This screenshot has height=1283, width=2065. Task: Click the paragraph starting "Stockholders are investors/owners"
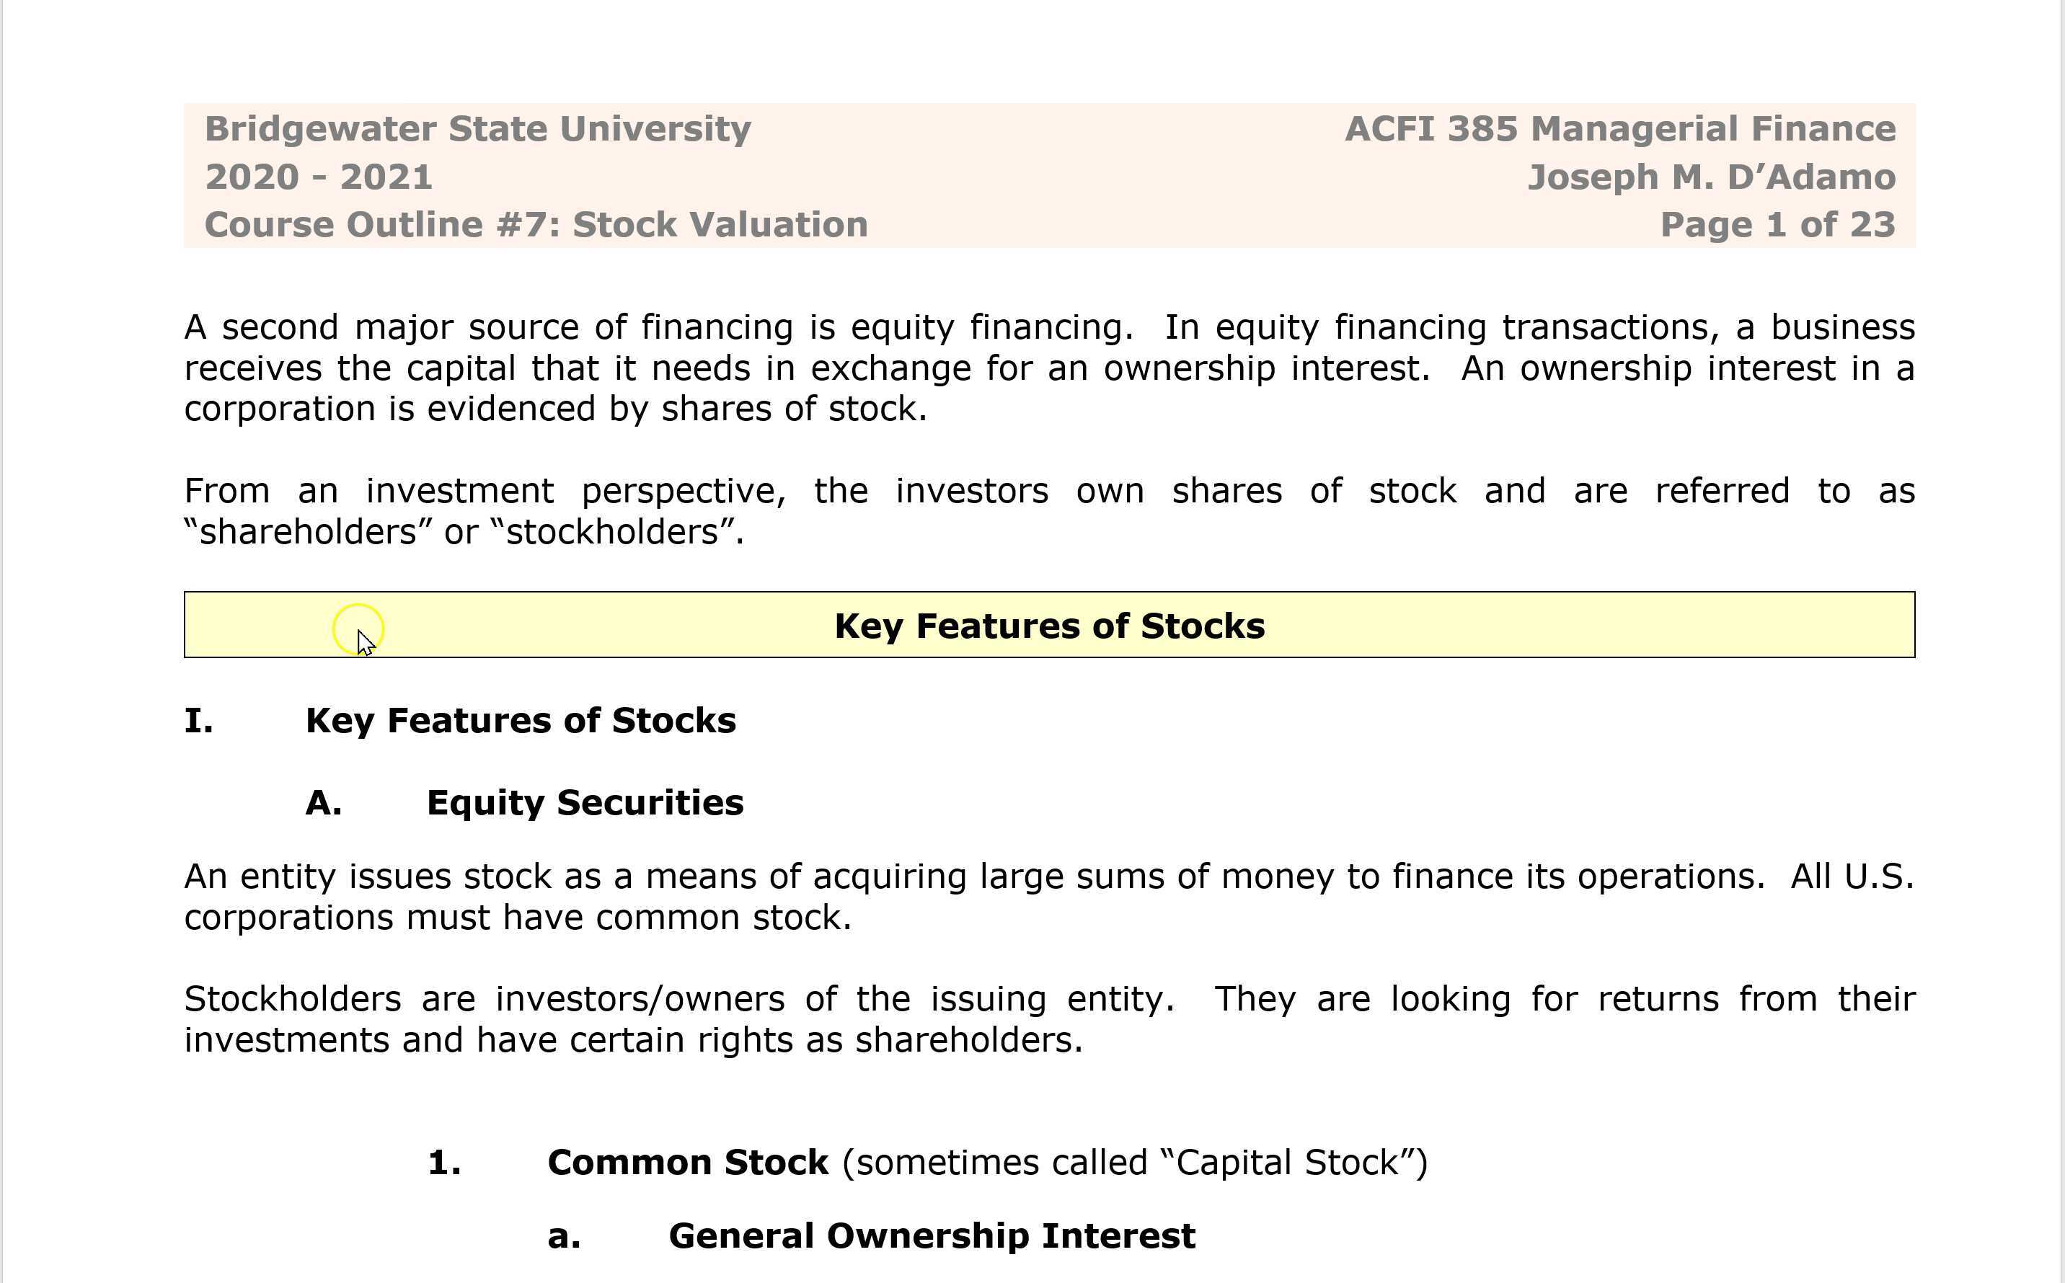1049,1020
